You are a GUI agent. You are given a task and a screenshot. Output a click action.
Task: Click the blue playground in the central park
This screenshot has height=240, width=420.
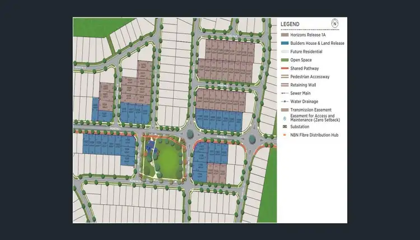click(x=149, y=146)
